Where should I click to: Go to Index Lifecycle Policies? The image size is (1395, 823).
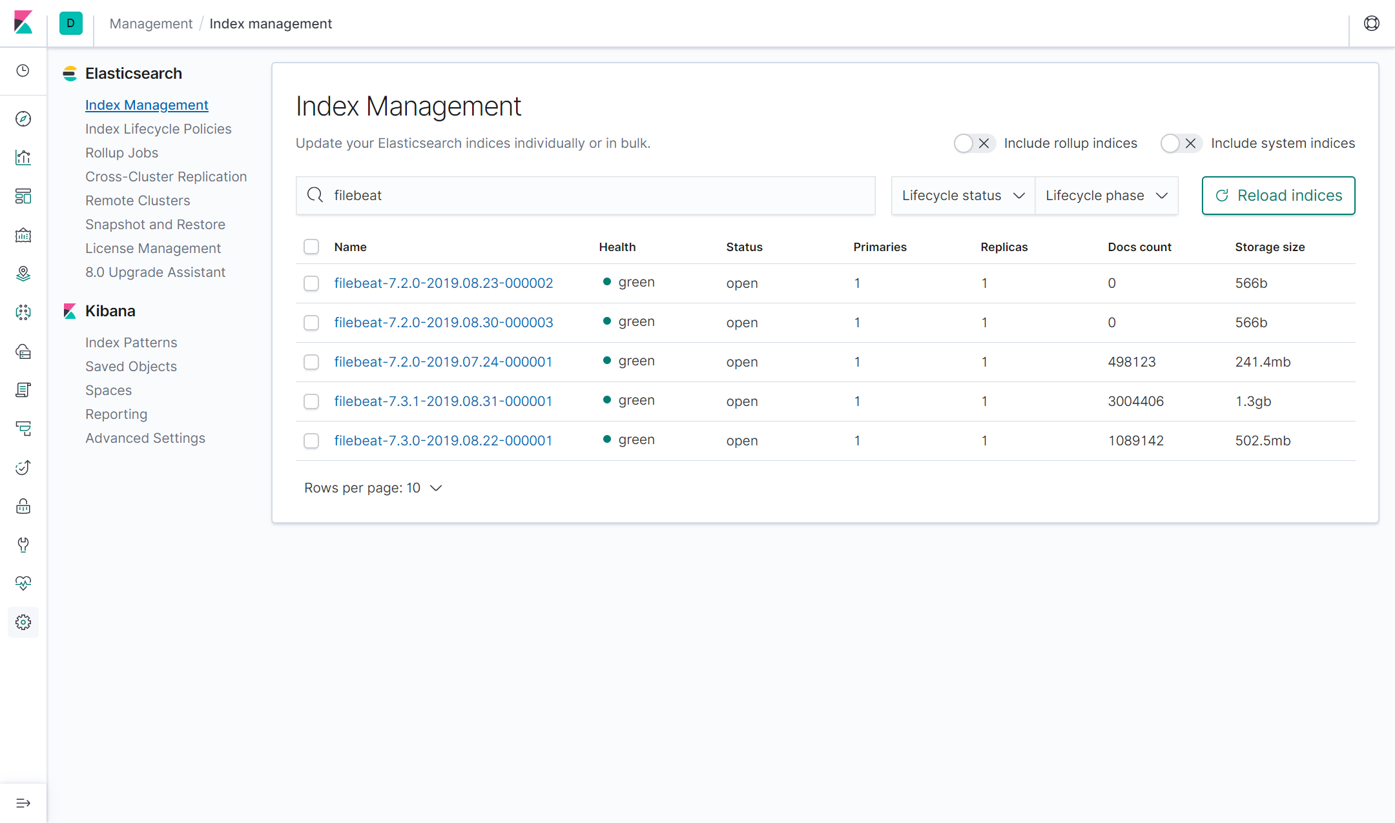point(158,128)
